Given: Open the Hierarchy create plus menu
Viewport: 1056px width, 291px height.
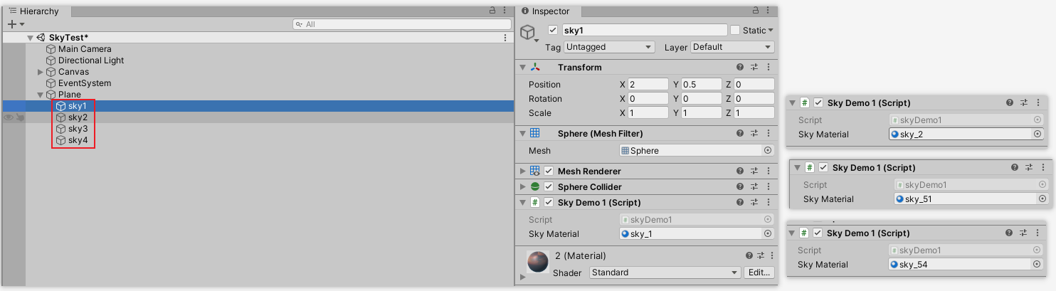Looking at the screenshot, I should [x=16, y=24].
